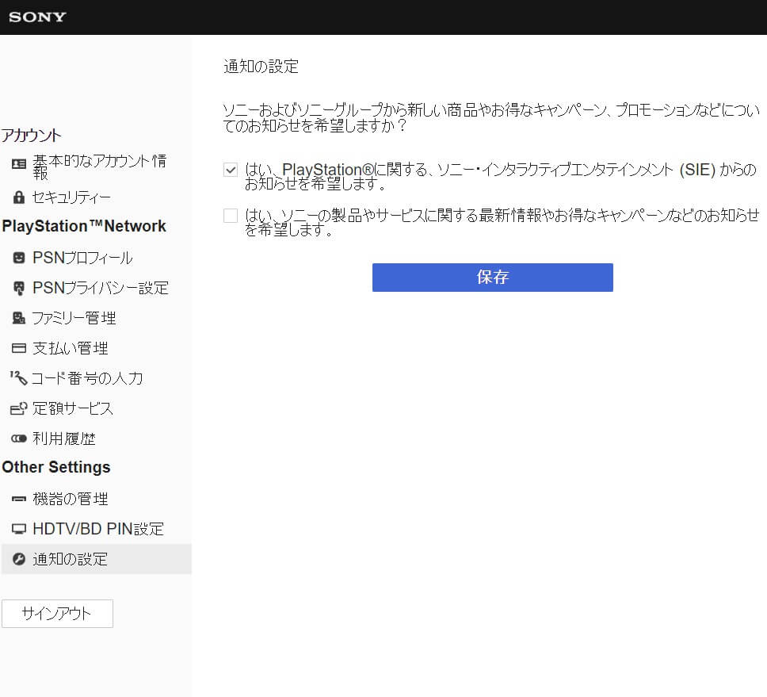
Task: Click the PlayStation SIE notification label text
Action: click(501, 176)
